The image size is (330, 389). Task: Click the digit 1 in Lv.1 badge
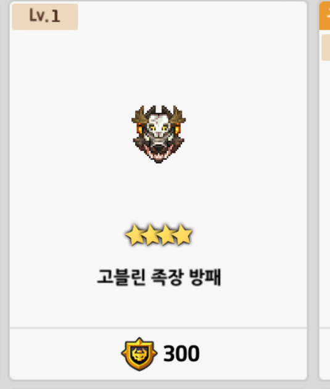[56, 16]
